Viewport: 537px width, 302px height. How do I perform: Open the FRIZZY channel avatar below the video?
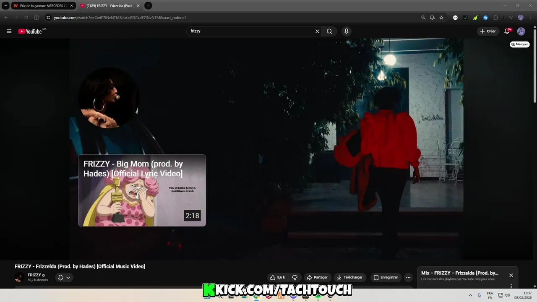[19, 277]
